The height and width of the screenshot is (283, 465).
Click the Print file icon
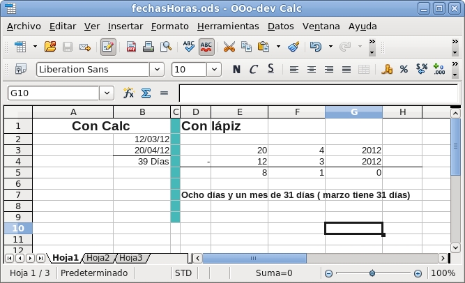(x=148, y=47)
